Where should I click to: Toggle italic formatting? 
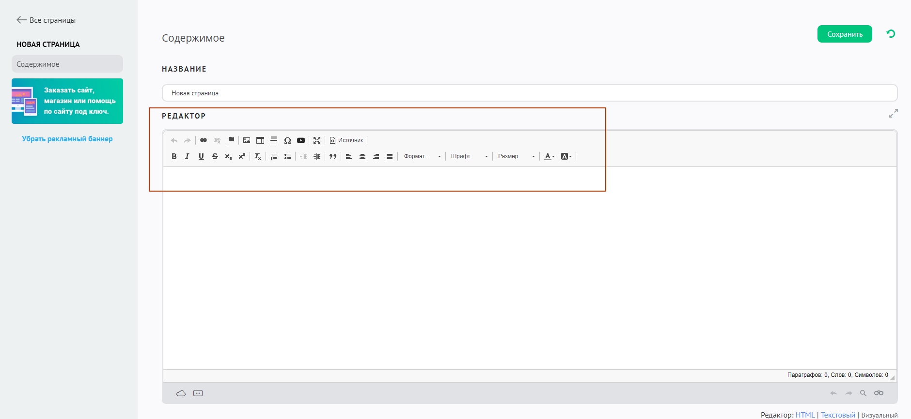(x=187, y=156)
